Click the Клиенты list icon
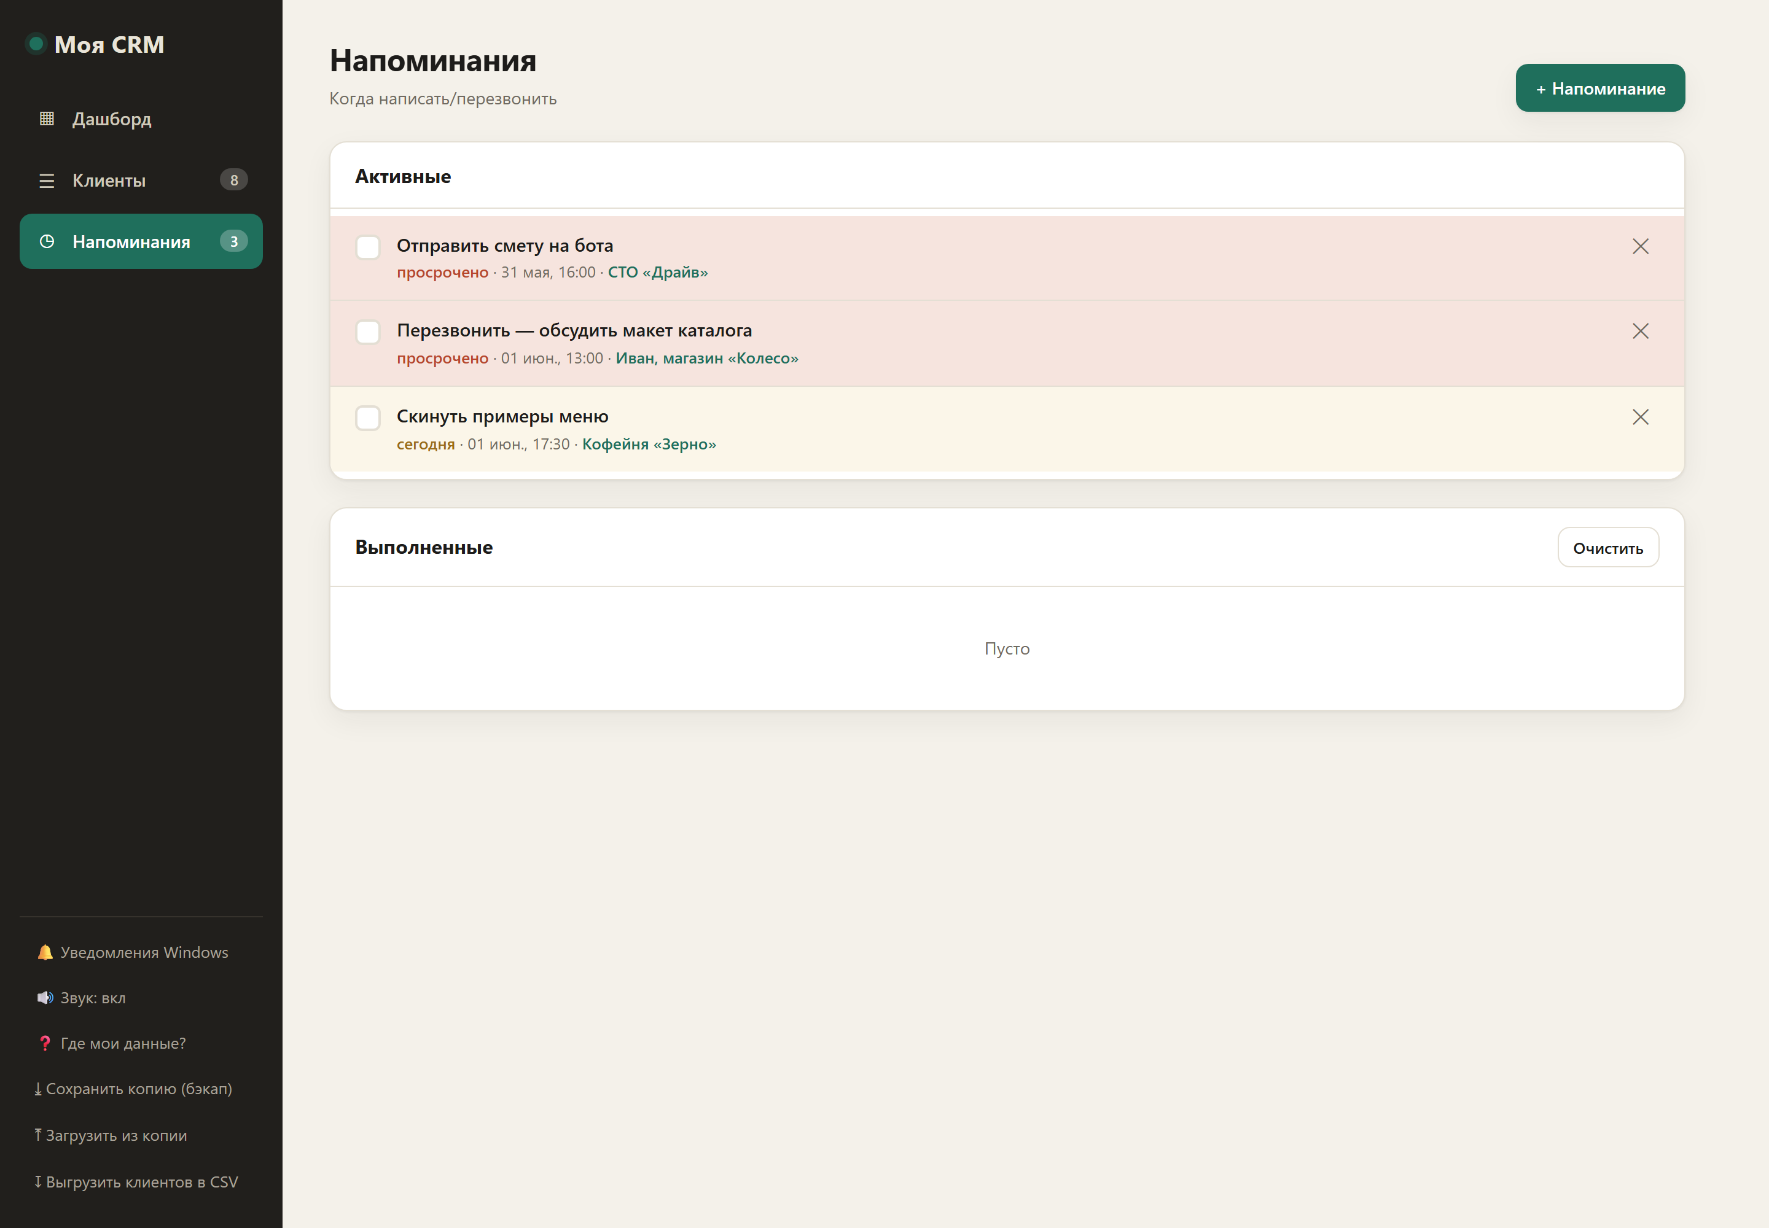The image size is (1769, 1228). [47, 181]
